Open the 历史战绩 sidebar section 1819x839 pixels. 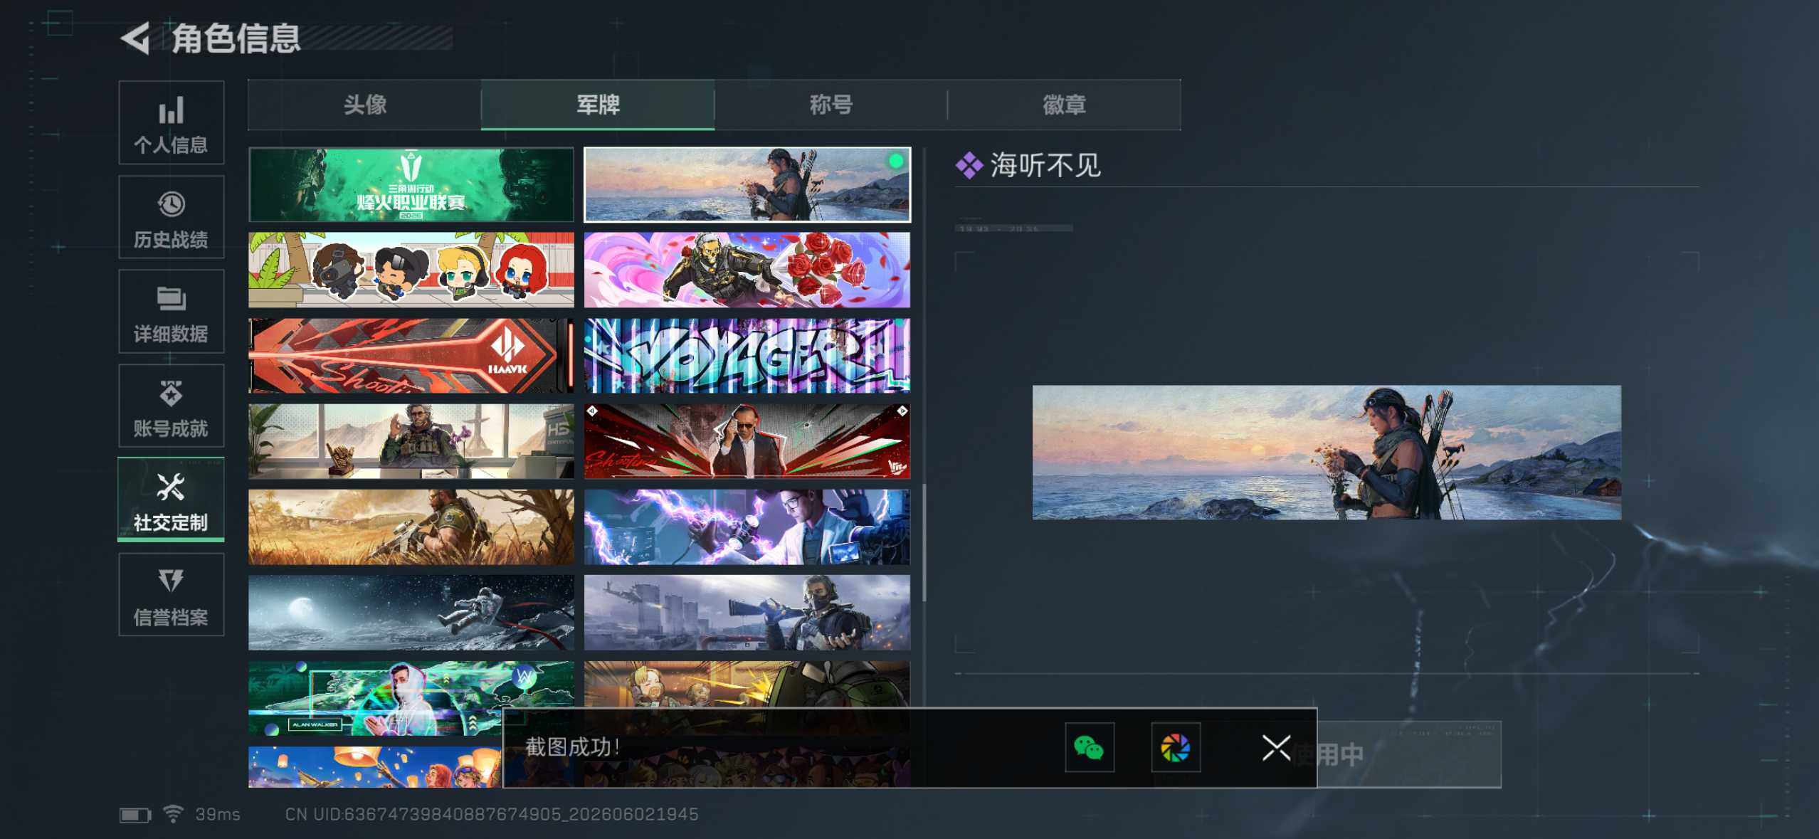pyautogui.click(x=171, y=217)
